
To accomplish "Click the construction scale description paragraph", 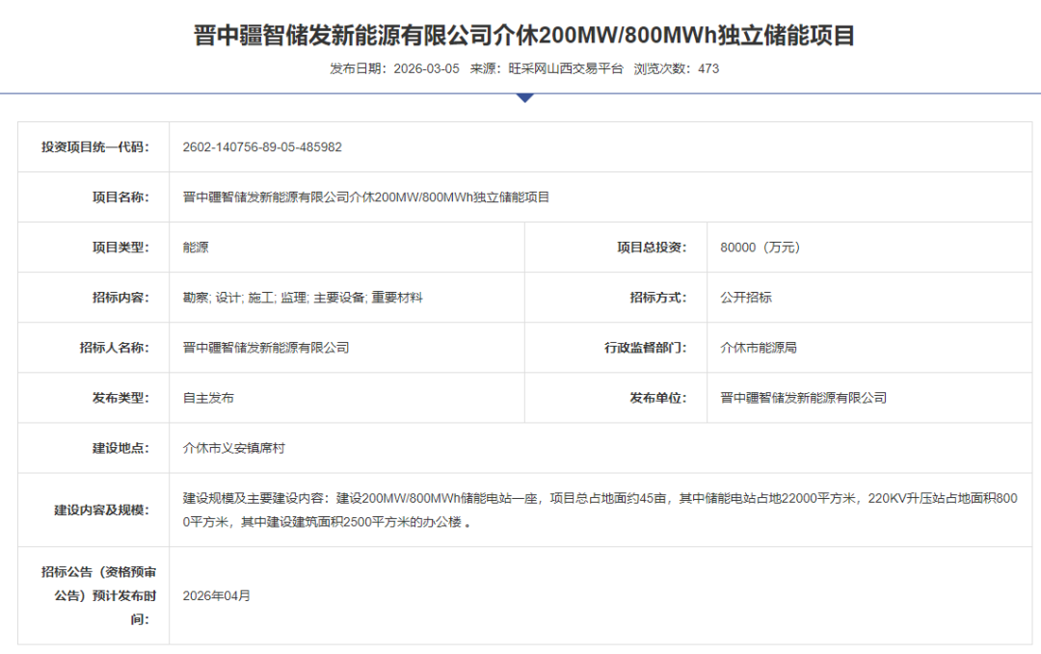I will point(598,510).
